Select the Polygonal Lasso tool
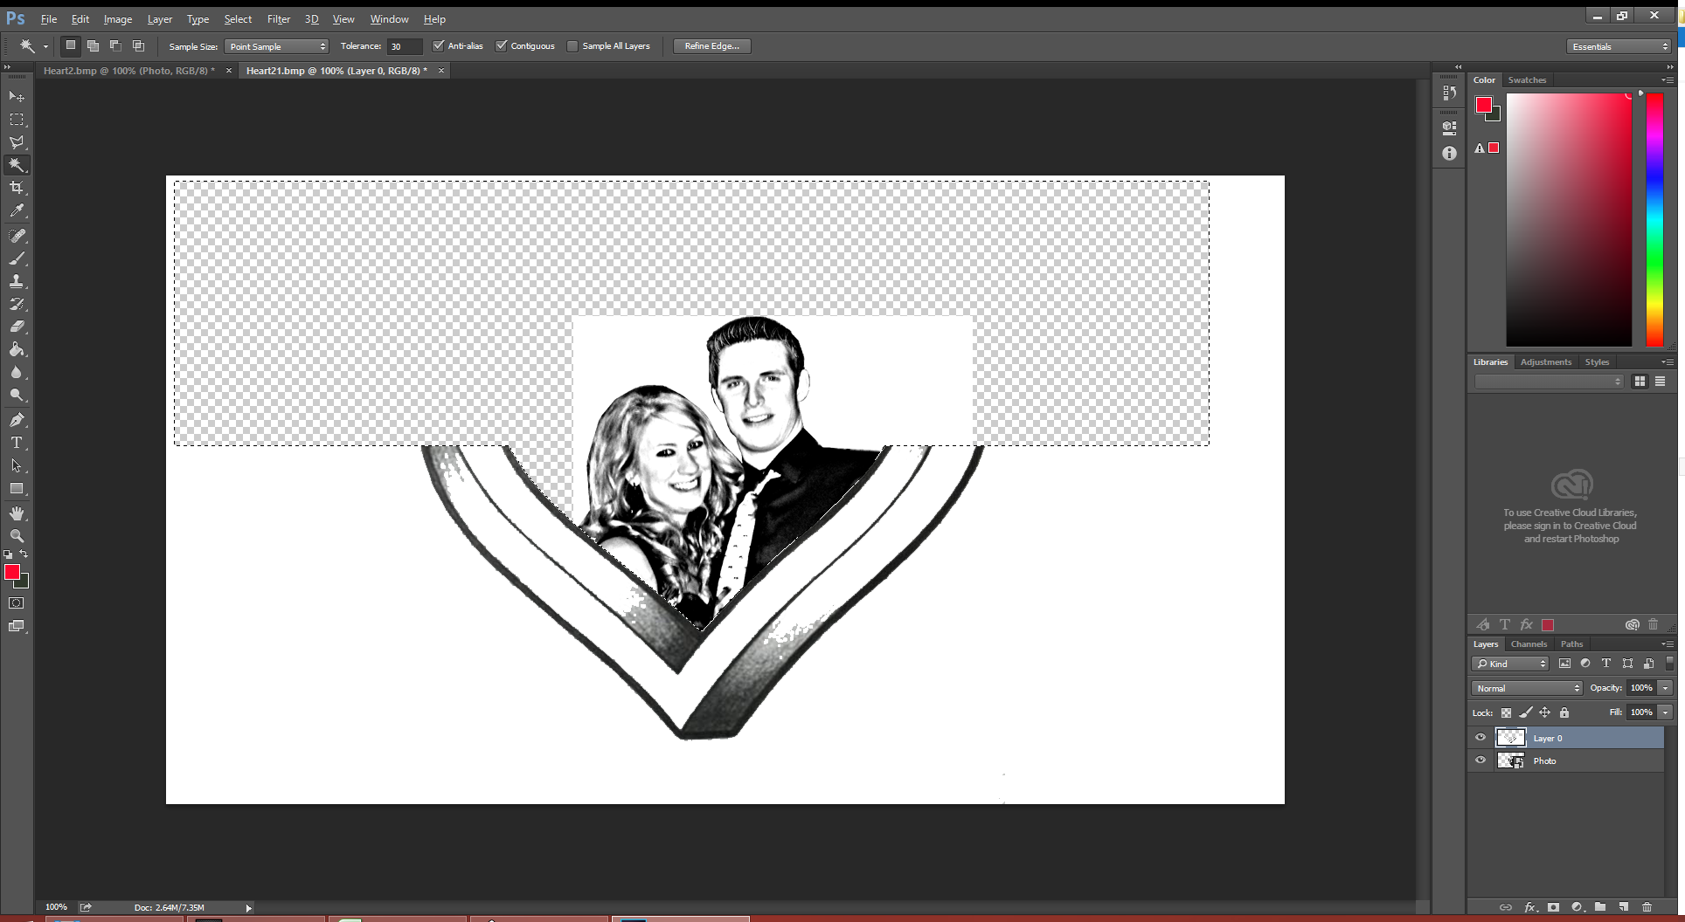Image resolution: width=1685 pixels, height=922 pixels. [17, 142]
